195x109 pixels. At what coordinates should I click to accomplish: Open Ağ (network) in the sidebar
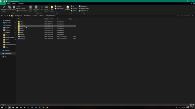click(x=5, y=57)
